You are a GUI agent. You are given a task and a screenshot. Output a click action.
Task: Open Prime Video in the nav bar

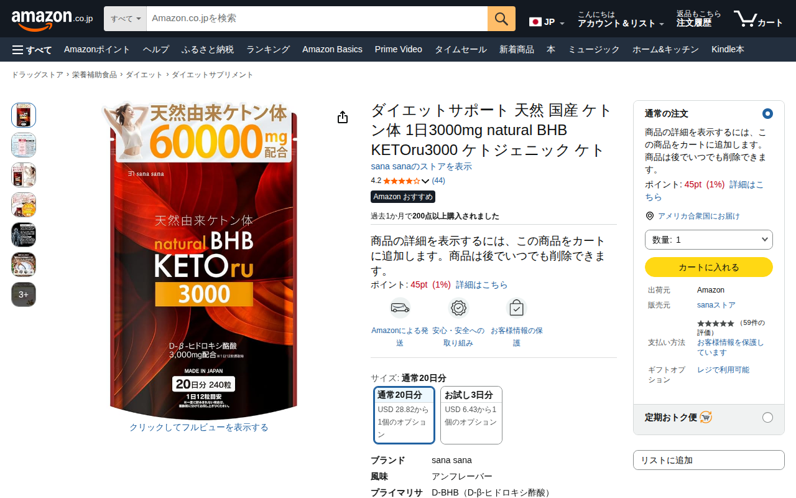coord(399,50)
